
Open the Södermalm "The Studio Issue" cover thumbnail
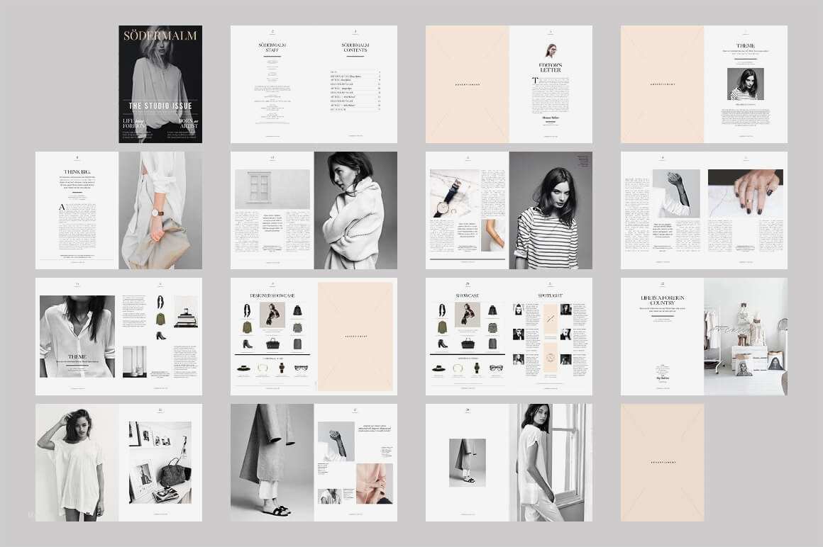click(160, 84)
